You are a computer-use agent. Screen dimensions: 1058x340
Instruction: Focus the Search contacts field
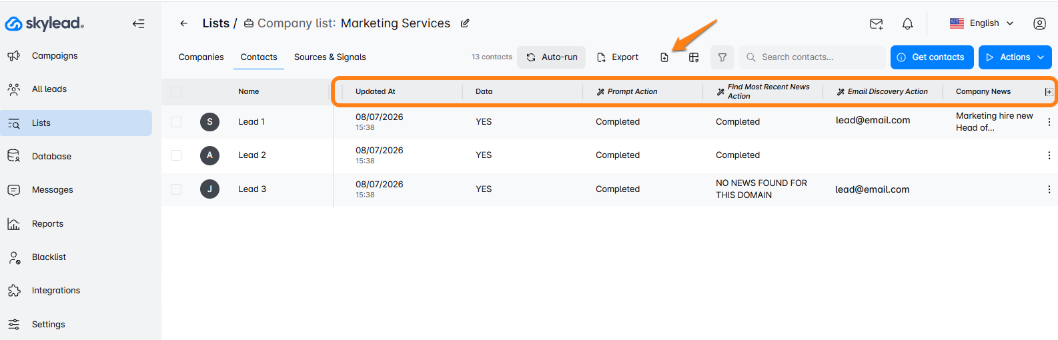pyautogui.click(x=812, y=57)
